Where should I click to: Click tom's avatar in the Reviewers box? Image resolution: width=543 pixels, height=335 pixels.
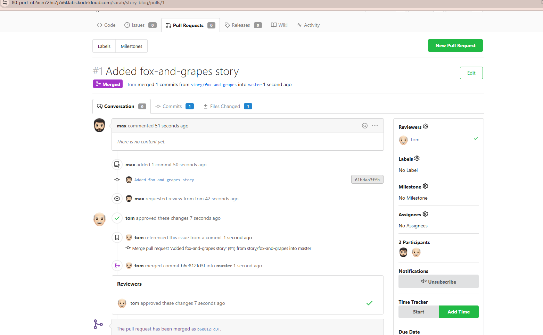pos(122,303)
